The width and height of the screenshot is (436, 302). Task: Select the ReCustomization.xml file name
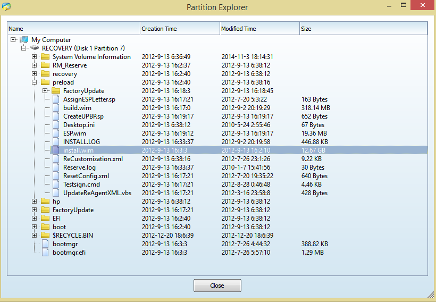[93, 159]
